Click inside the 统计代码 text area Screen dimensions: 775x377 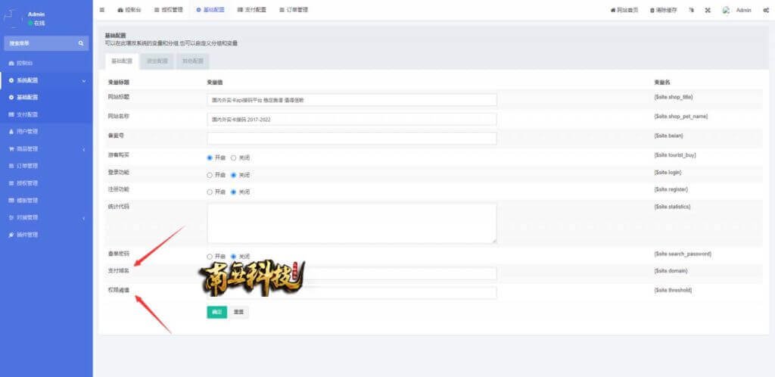[x=351, y=223]
